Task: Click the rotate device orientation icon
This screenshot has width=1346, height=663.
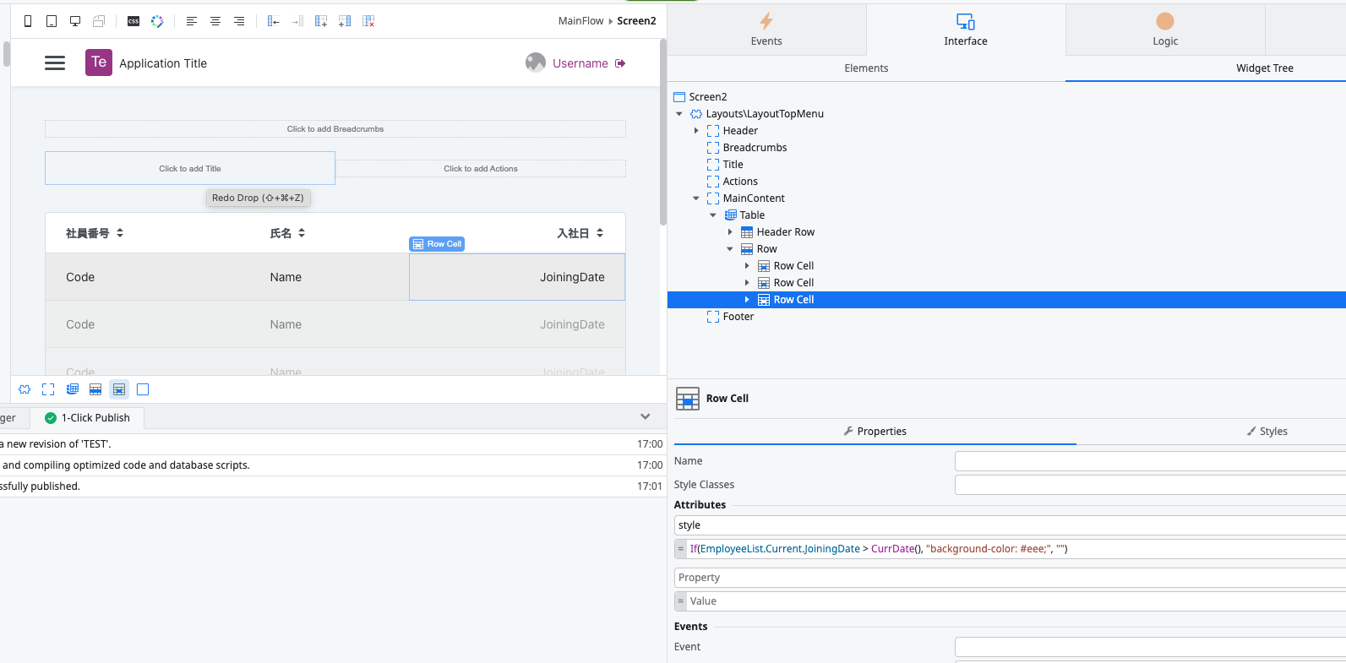Action: 99,21
